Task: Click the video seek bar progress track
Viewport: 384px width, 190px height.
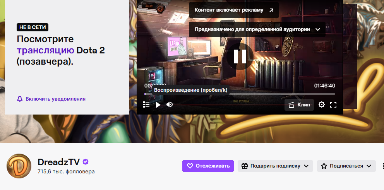Action: 240,94
